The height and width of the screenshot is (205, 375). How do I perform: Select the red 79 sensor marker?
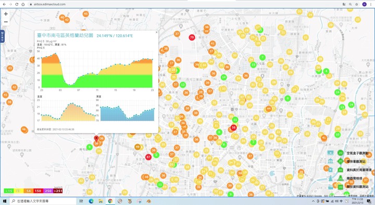pyautogui.click(x=192, y=37)
